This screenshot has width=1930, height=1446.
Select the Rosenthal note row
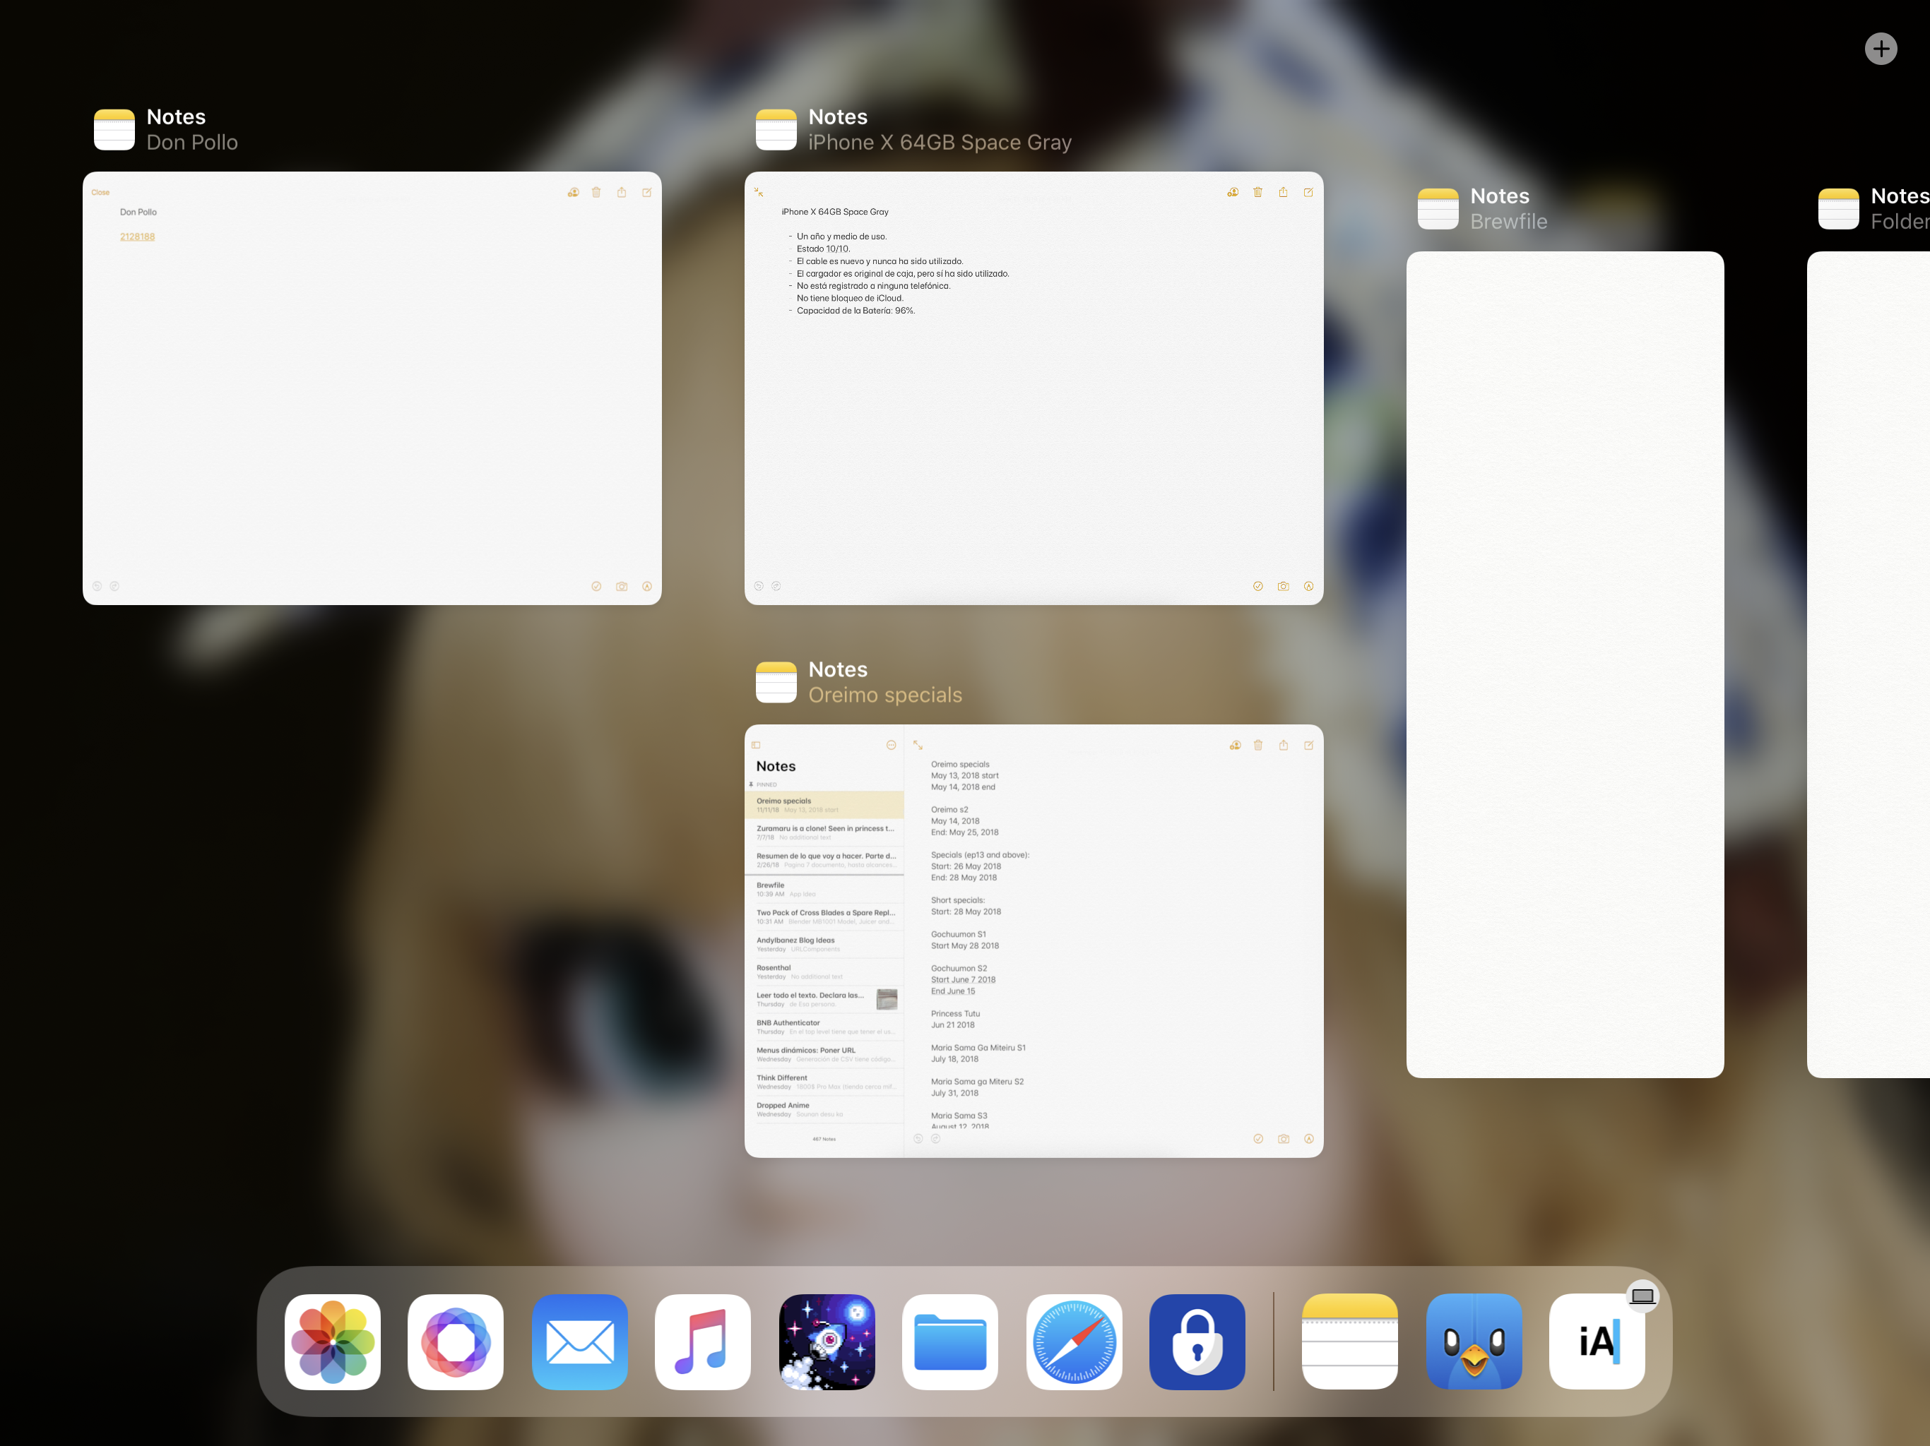[824, 972]
